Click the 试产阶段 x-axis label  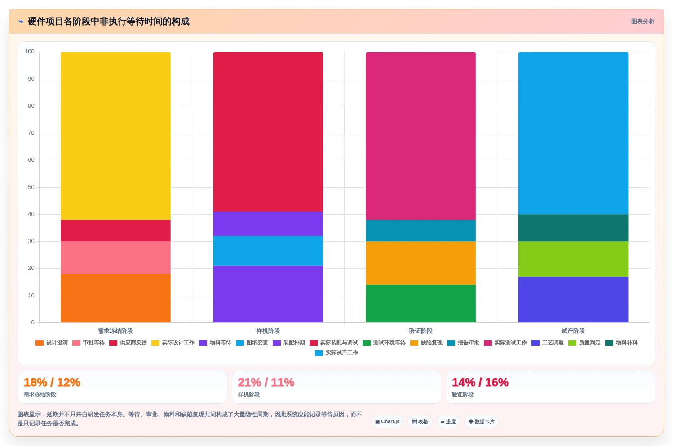573,331
